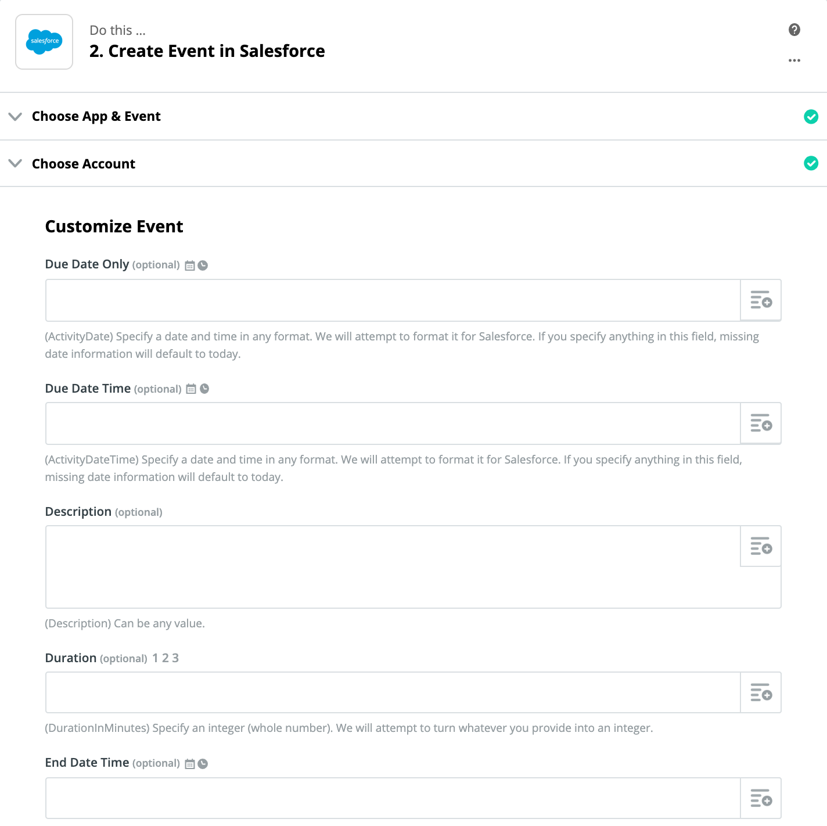Image resolution: width=827 pixels, height=826 pixels.
Task: Click clock icon beside End Date Time
Action: coord(203,764)
